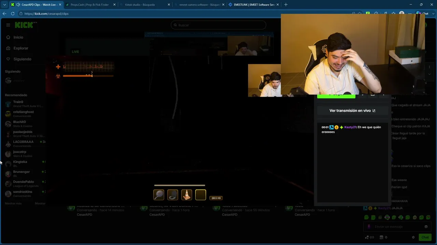Open the Chat sidebar button in browser toolbar
Image resolution: width=437 pixels, height=245 pixels.
click(x=423, y=14)
